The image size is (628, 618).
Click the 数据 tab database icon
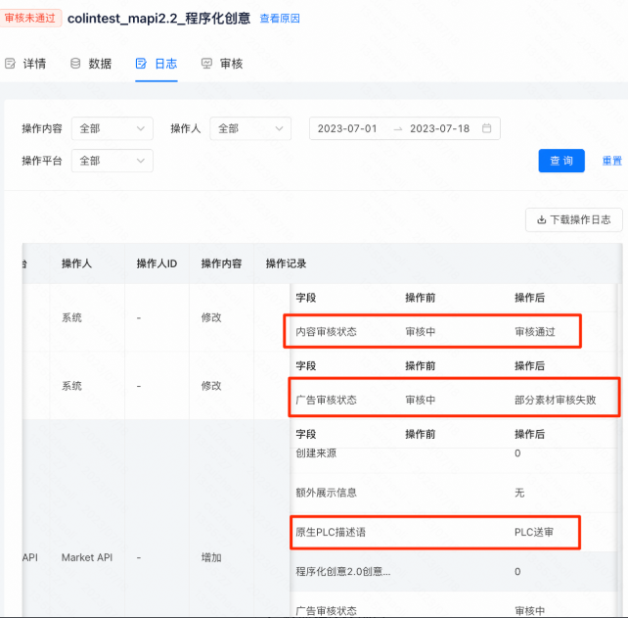75,64
